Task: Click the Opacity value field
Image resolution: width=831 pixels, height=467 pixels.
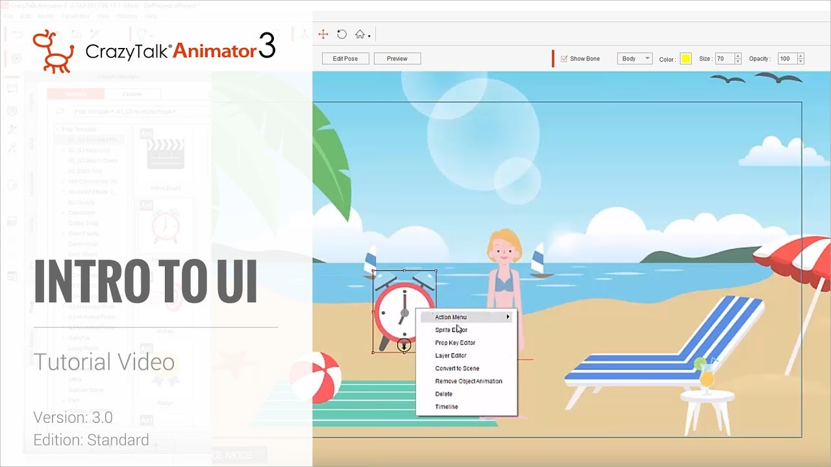Action: tap(787, 58)
